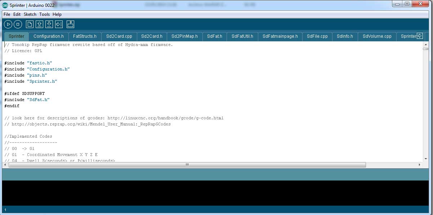433x215 pixels.
Task: Create a new sketch with the New icon
Action: (x=30, y=24)
